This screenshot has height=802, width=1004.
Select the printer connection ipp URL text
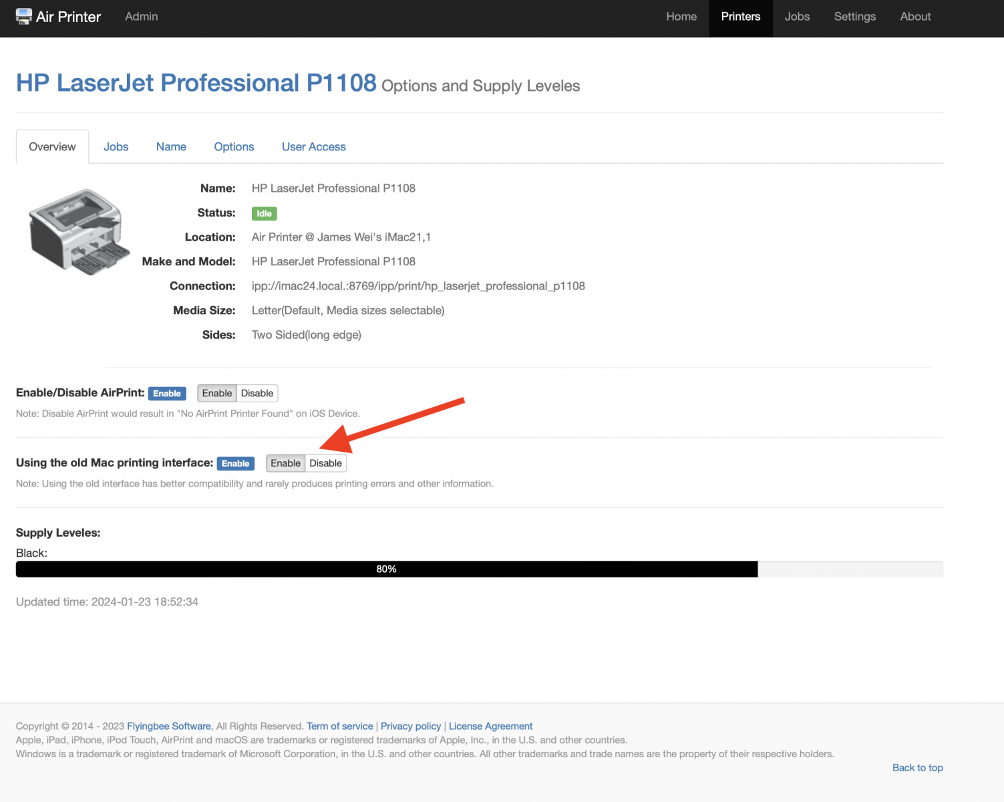point(418,286)
